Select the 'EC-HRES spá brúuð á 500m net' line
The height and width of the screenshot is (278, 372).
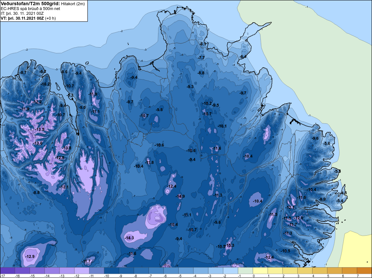pos(31,9)
